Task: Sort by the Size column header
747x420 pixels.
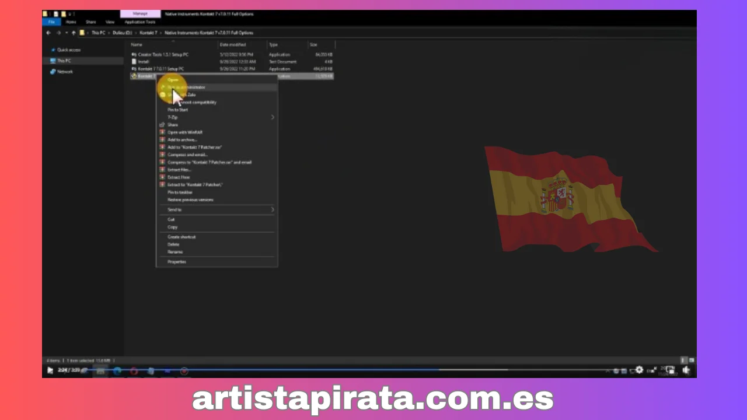Action: 313,44
